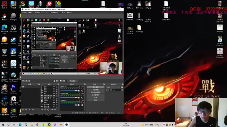Click the 退出 exit button in controls
Image resolution: width=227 pixels, height=127 pixels.
(x=96, y=100)
